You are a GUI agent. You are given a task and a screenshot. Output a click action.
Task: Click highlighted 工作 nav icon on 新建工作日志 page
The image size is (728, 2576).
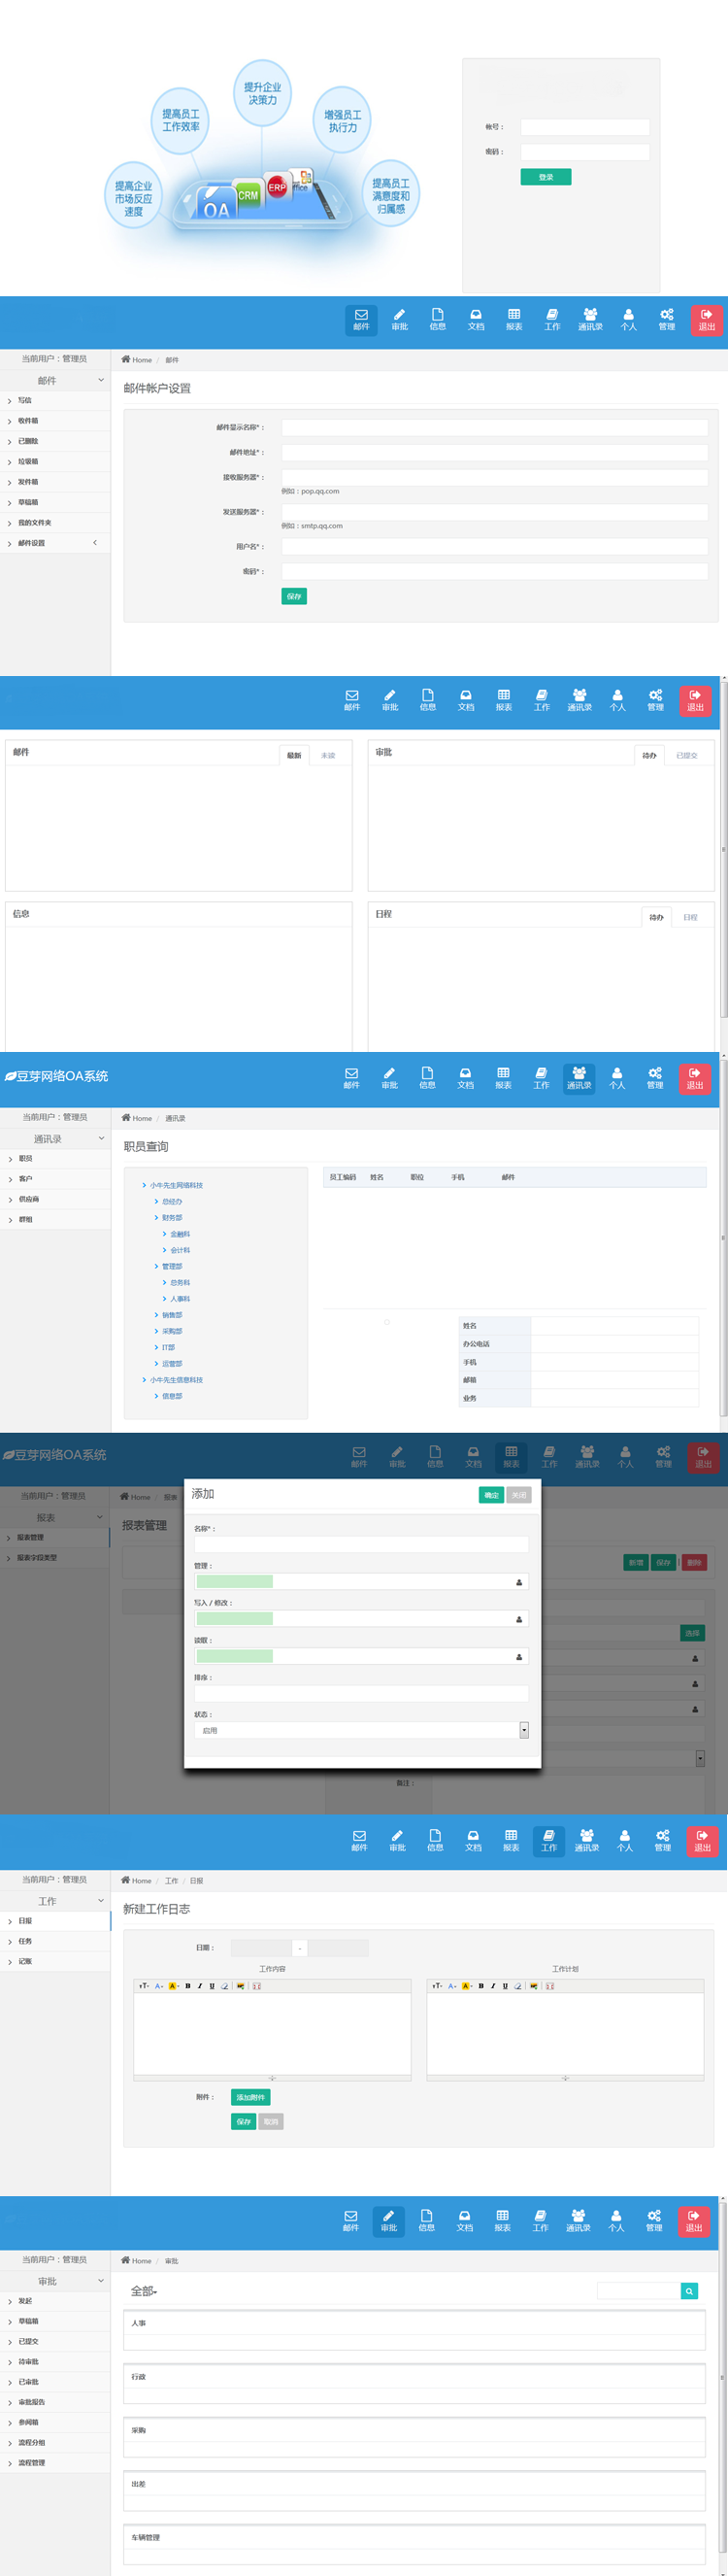549,1840
